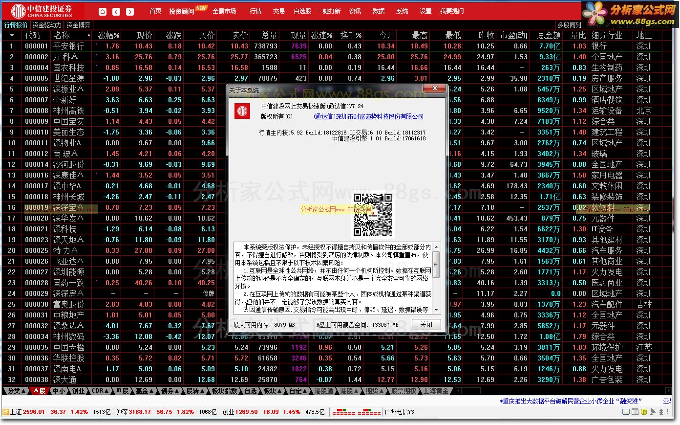
Task: Open the 全景市场 menu
Action: pyautogui.click(x=224, y=11)
